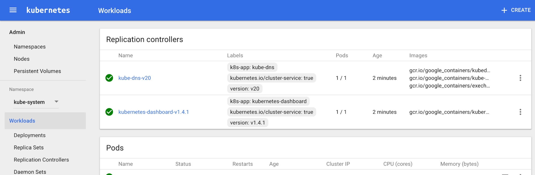
Task: Click the Age header in the Pods table
Action: coord(274,164)
